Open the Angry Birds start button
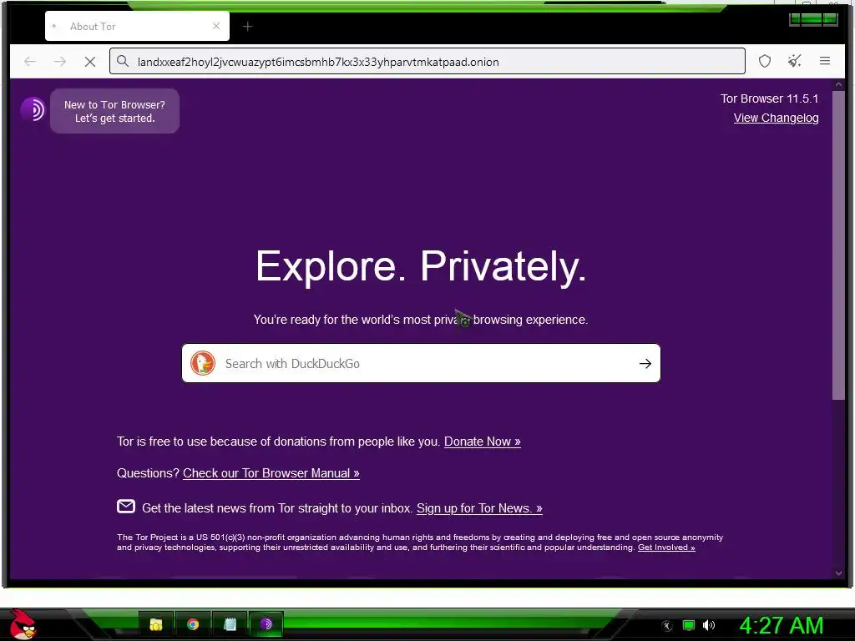Screen dimensions: 855x641 coord(23,624)
